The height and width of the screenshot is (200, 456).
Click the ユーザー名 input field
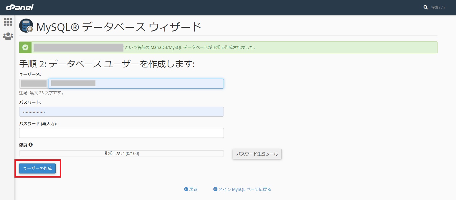pyautogui.click(x=136, y=84)
